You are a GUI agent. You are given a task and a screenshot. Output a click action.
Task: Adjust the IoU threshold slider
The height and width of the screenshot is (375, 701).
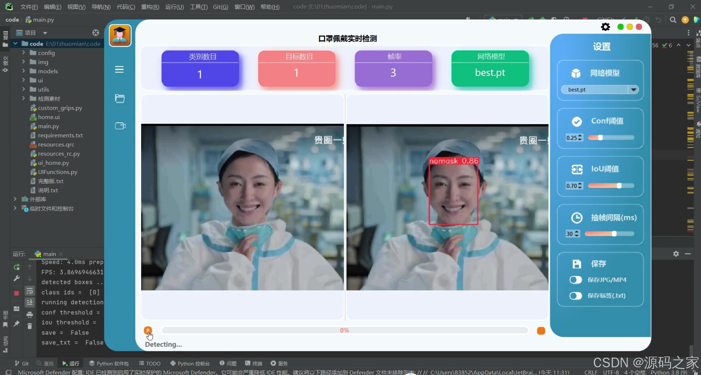tap(619, 186)
